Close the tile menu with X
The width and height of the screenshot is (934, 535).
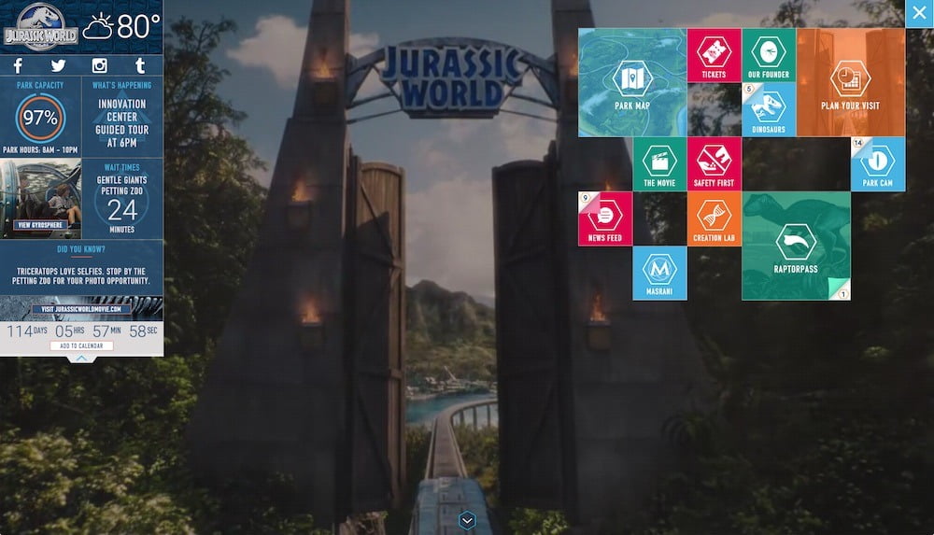point(919,13)
